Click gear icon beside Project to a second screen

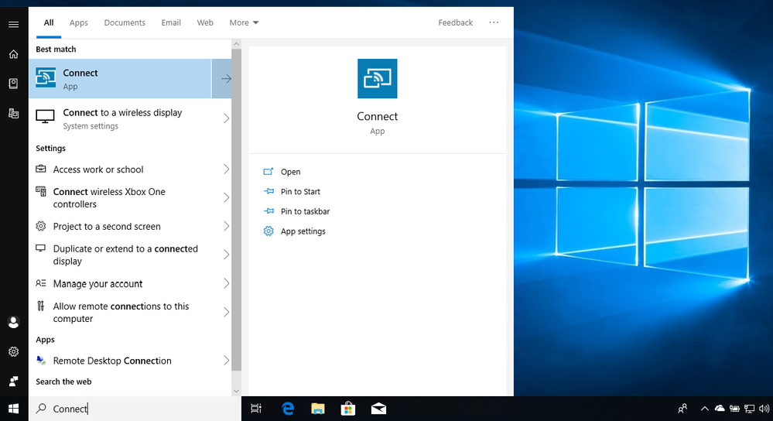click(x=41, y=226)
